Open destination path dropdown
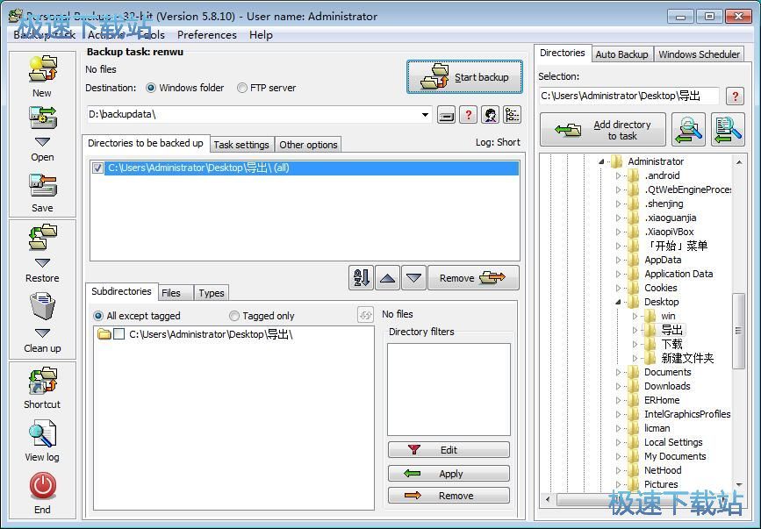Viewport: 761px width, 529px height. [x=425, y=115]
